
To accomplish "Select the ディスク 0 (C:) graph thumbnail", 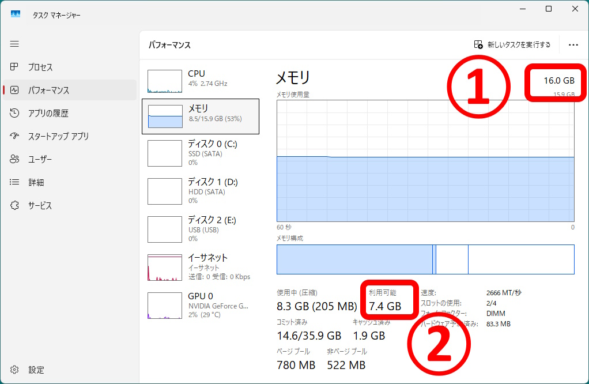I will point(165,153).
